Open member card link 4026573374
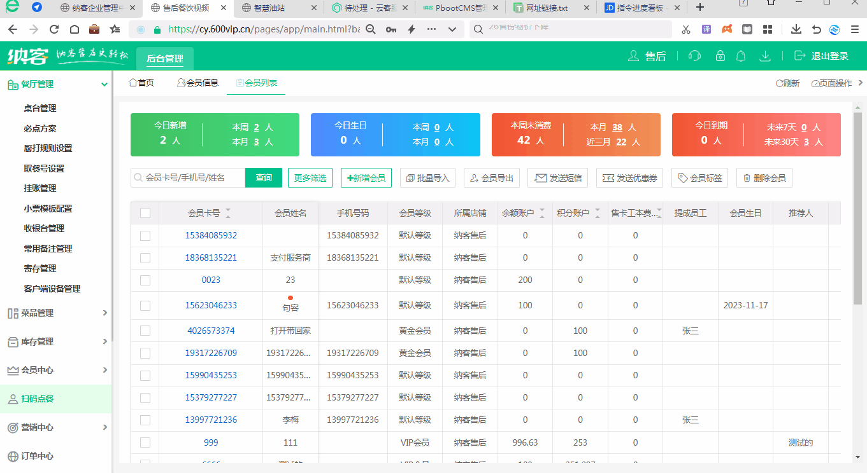This screenshot has height=473, width=867. tap(211, 331)
